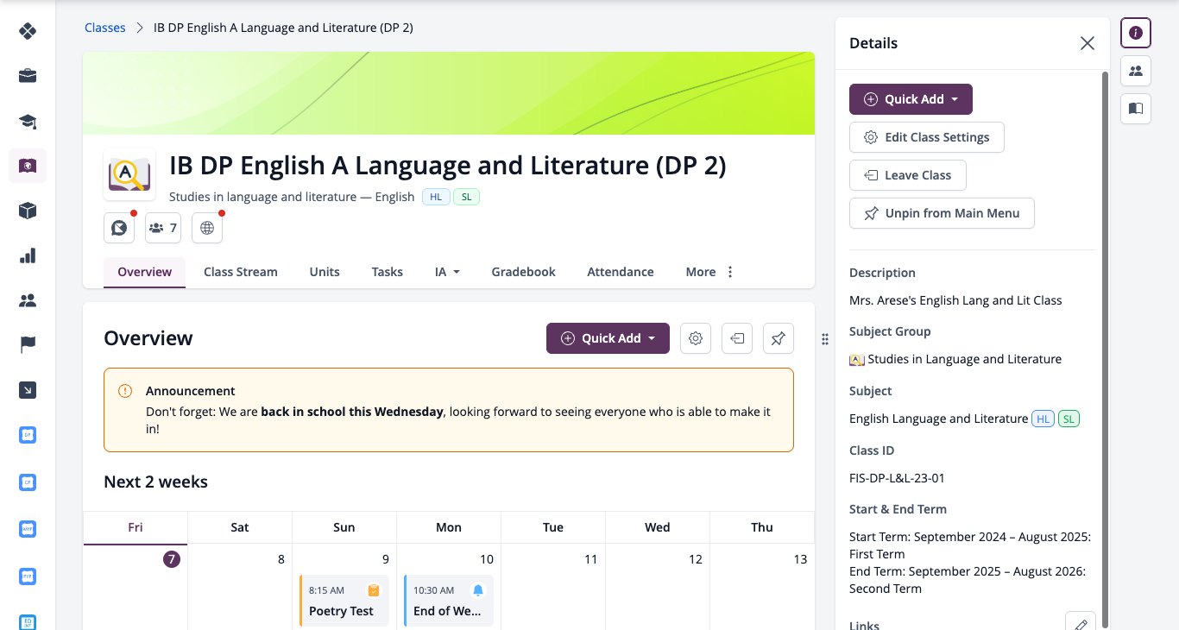Open class messages chat icon
Viewport: 1179px width, 630px height.
119,228
